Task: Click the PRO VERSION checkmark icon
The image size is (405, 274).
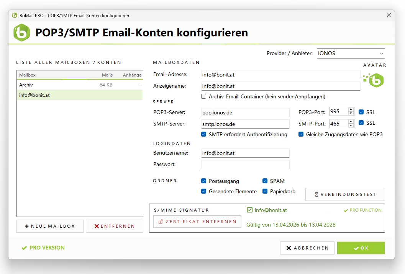Action: coord(24,248)
